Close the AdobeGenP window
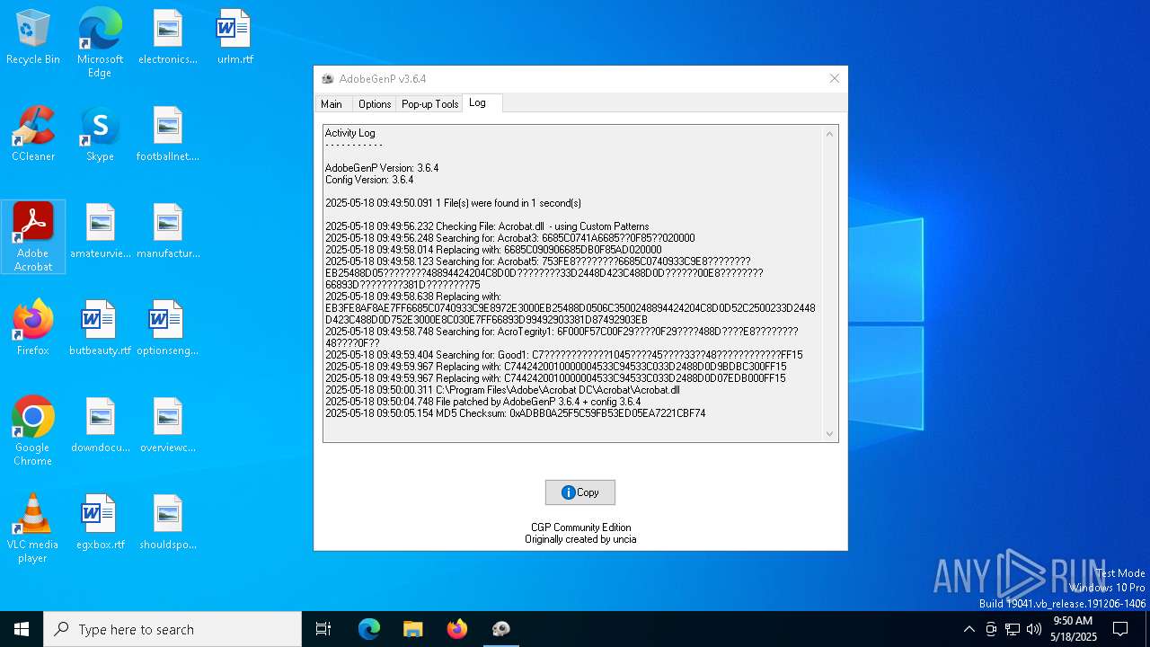1150x647 pixels. coord(834,79)
